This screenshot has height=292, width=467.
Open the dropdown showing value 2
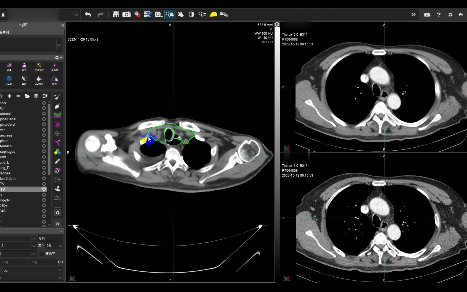click(34, 246)
